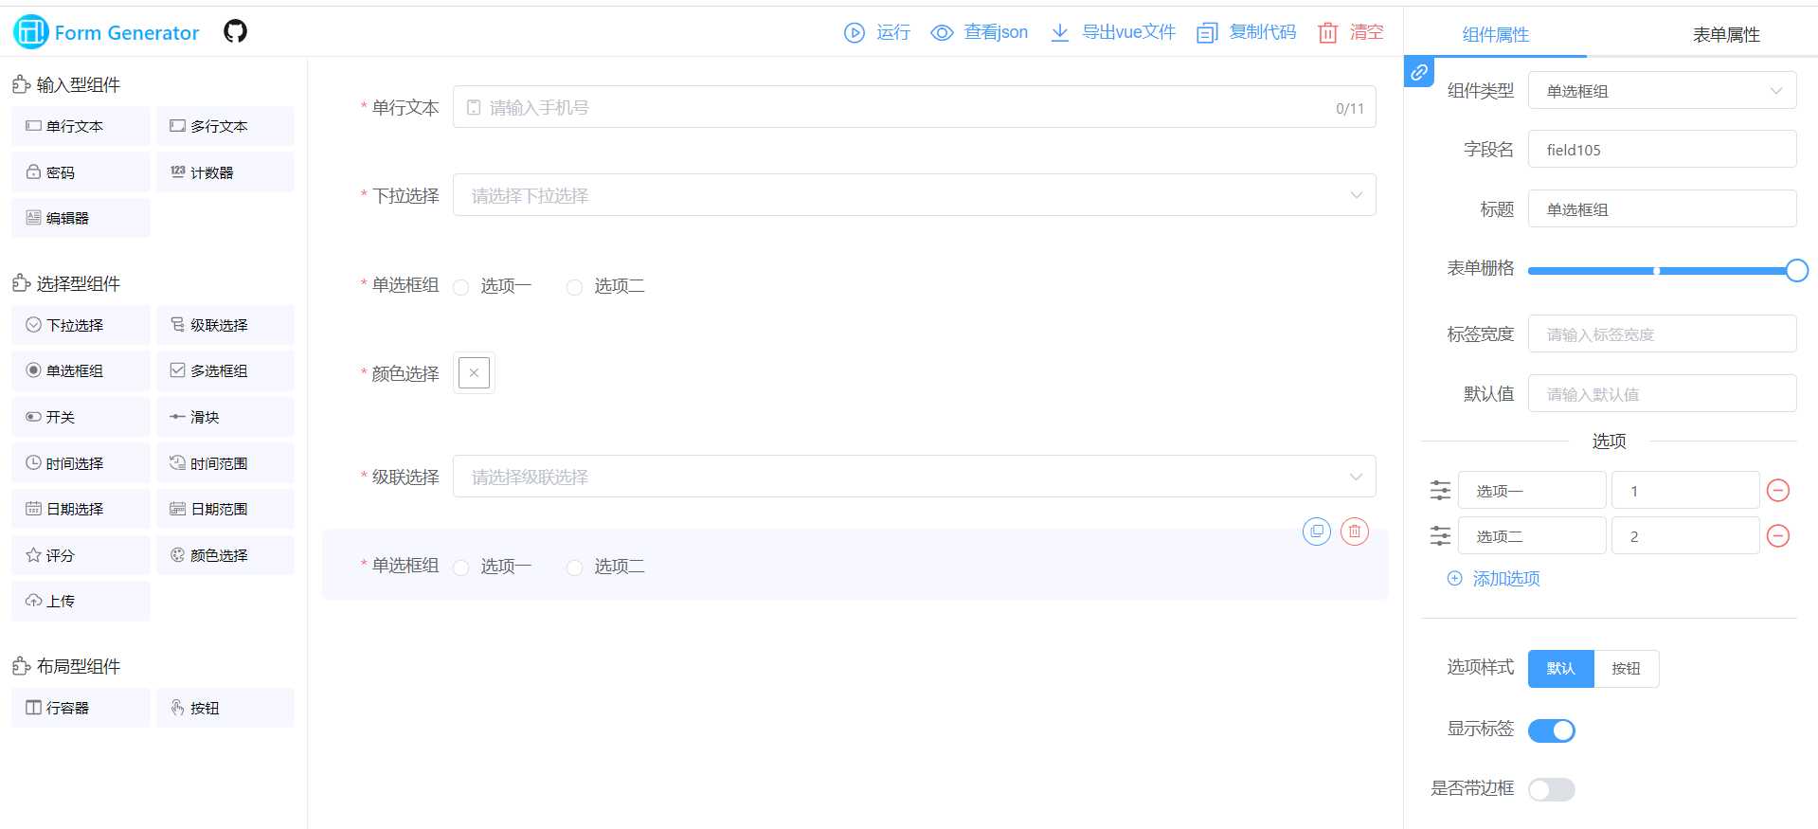Click the 字段名 field105 input
Screen dimensions: 1818x829
(x=1662, y=150)
